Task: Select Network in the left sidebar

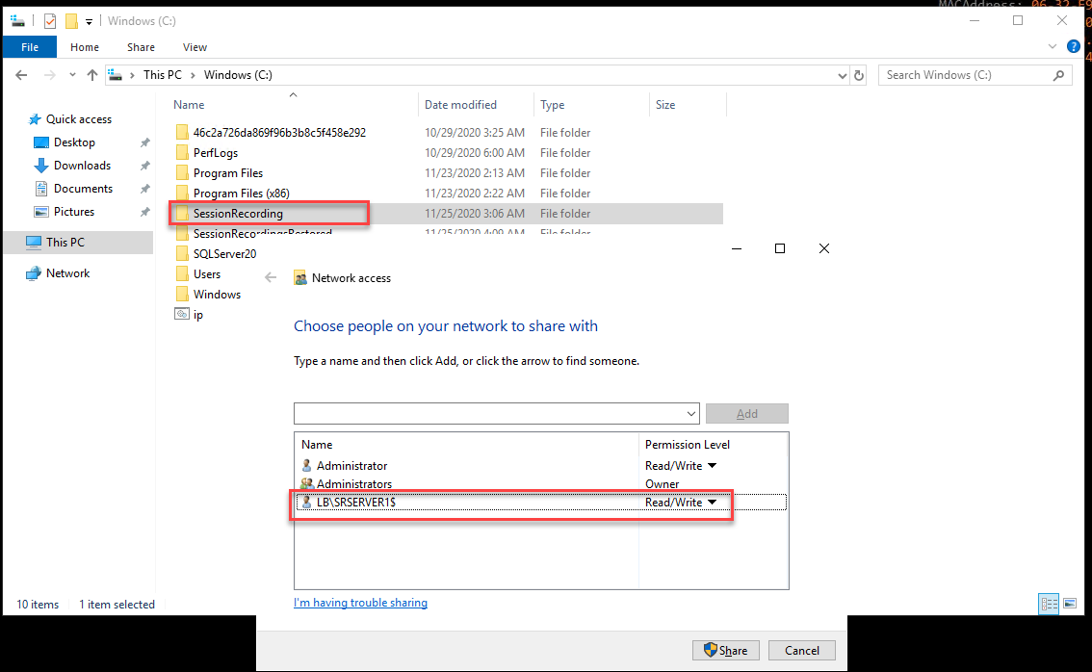Action: point(66,272)
